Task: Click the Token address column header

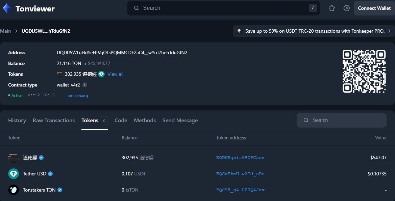Action: click(x=231, y=138)
